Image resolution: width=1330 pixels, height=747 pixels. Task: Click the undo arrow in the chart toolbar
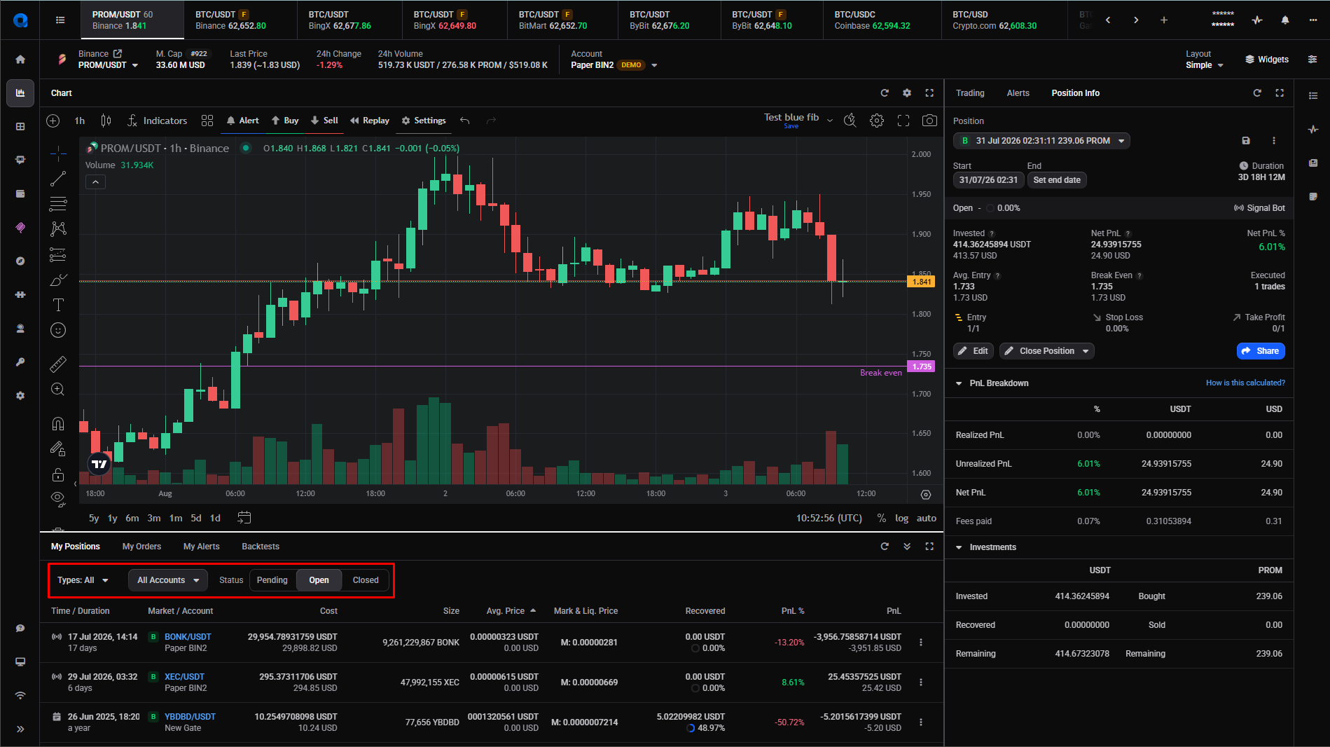pyautogui.click(x=465, y=121)
